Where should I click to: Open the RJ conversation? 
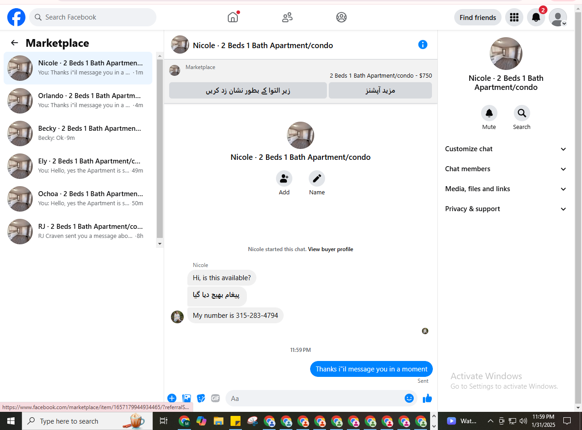[78, 232]
